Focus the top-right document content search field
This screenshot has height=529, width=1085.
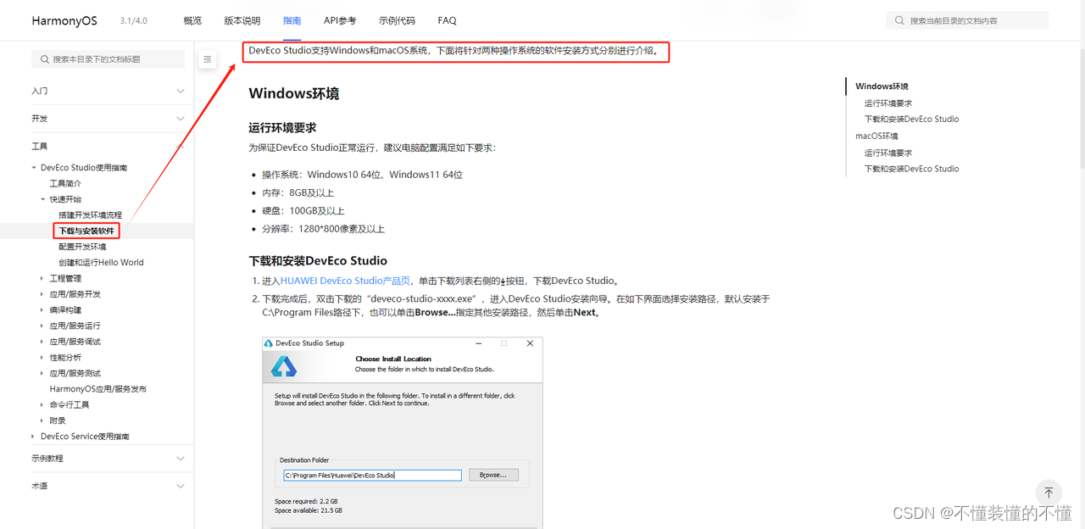(967, 20)
